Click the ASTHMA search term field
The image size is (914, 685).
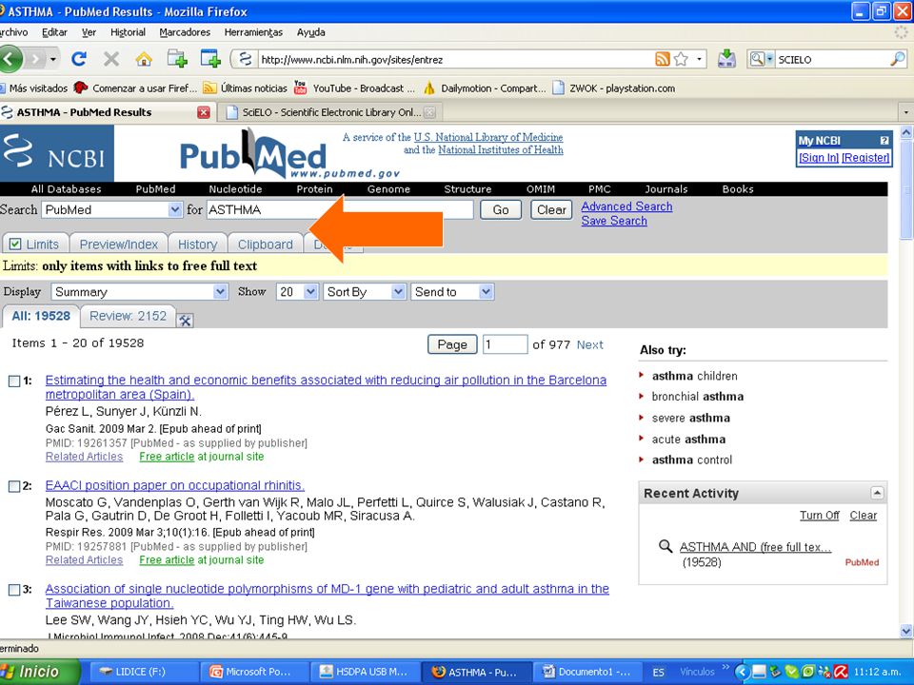(x=339, y=209)
